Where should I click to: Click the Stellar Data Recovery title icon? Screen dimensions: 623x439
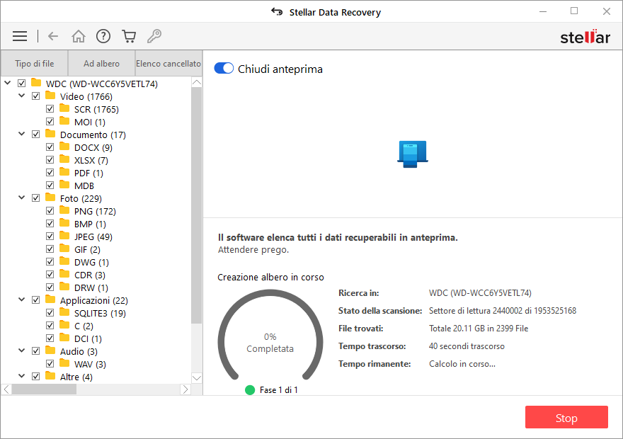coord(277,11)
